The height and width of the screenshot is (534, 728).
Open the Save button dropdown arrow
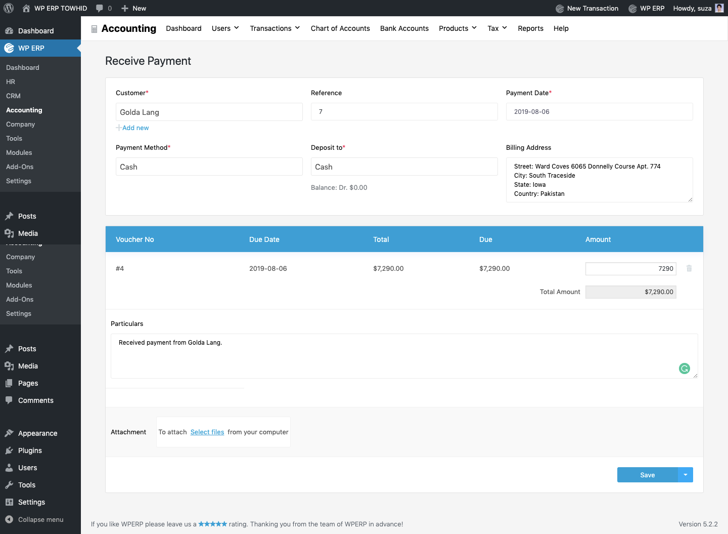click(686, 475)
